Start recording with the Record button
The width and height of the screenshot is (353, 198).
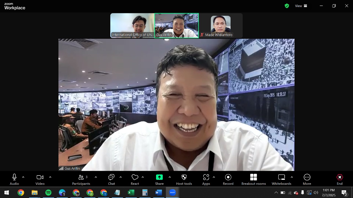[228, 180]
